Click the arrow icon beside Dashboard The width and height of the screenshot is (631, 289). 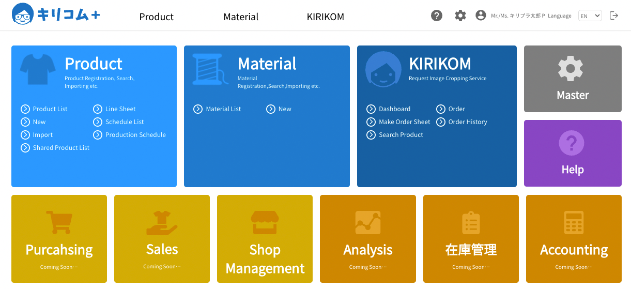coord(371,109)
